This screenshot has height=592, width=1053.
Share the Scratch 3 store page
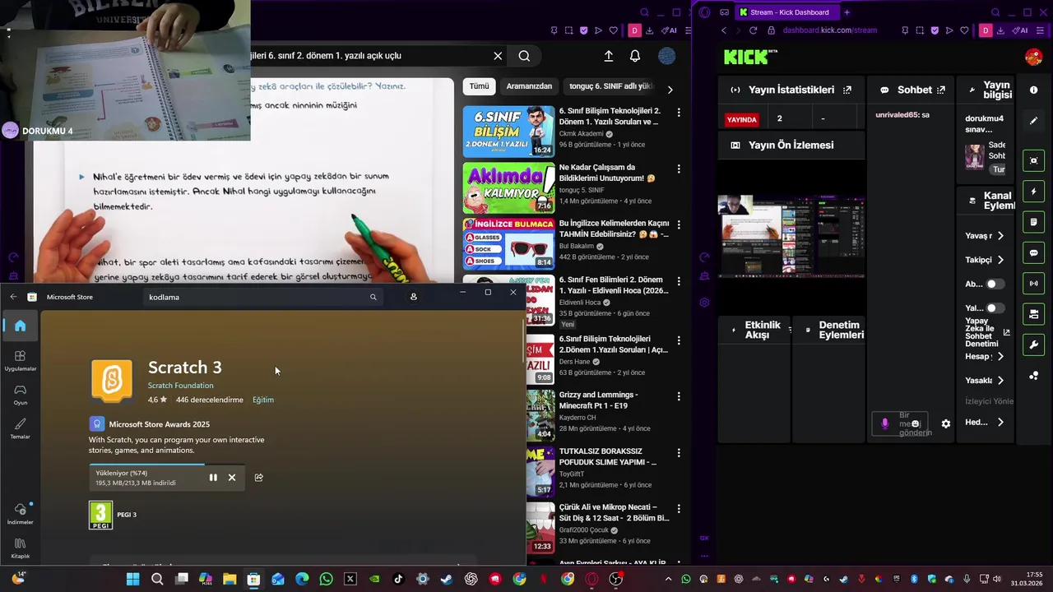coord(258,477)
